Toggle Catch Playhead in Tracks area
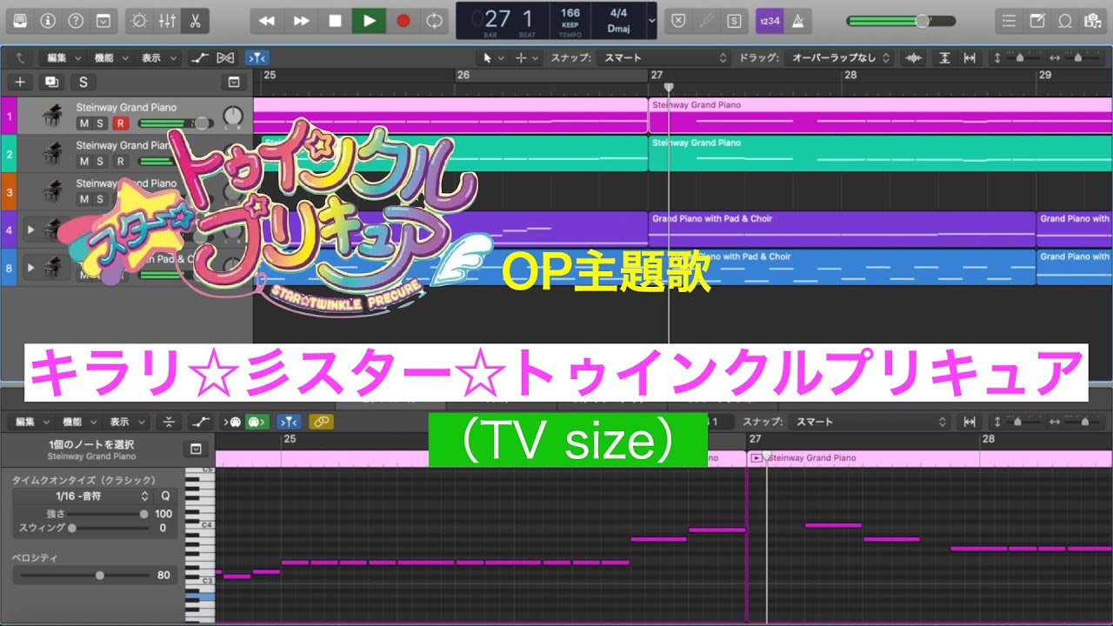Image resolution: width=1113 pixels, height=626 pixels. [x=257, y=58]
